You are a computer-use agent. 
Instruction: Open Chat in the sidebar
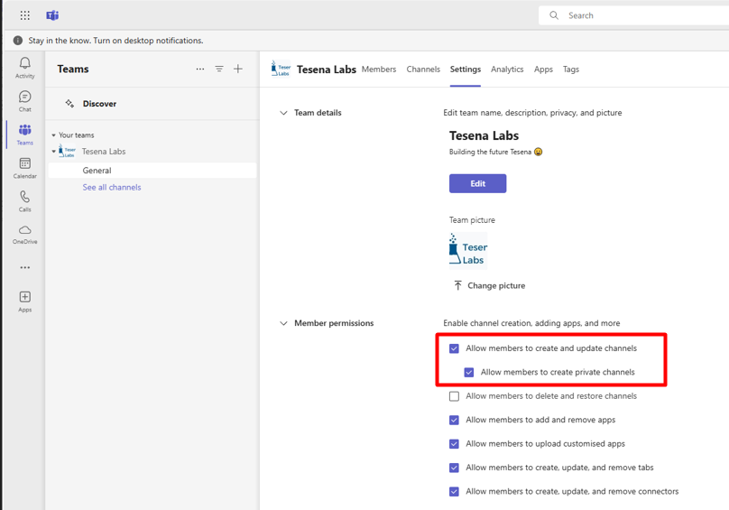(x=25, y=101)
